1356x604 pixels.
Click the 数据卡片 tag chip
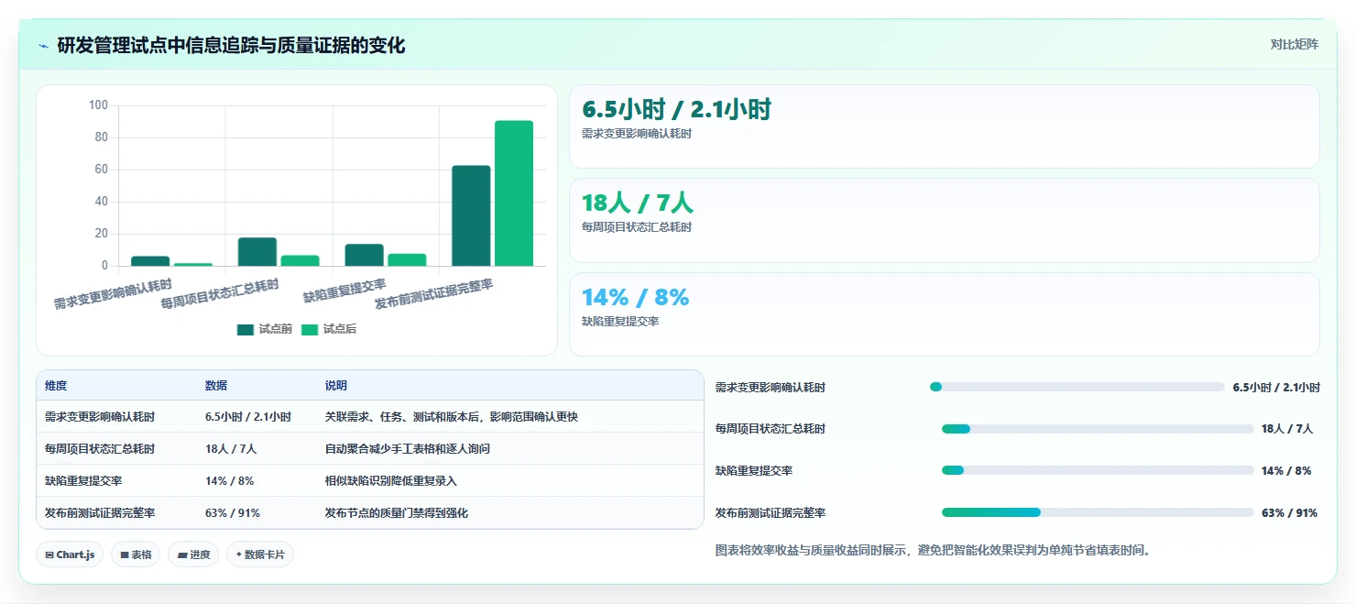click(x=260, y=555)
